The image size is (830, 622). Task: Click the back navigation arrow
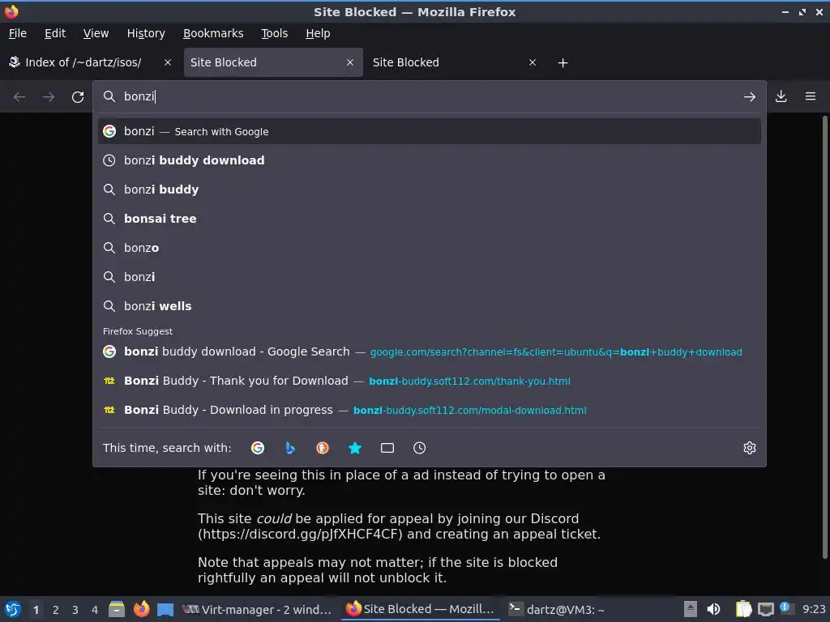pyautogui.click(x=19, y=97)
